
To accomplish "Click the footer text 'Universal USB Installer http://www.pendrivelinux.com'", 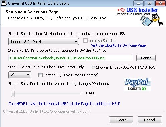I will pos(46,111).
